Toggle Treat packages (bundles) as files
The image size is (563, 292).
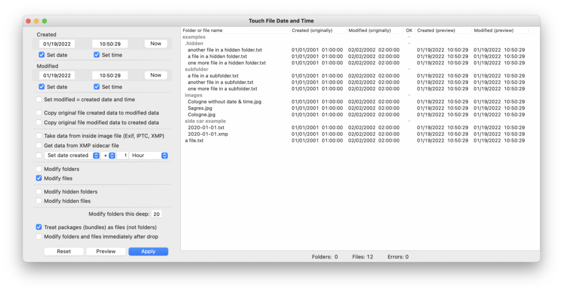pyautogui.click(x=39, y=227)
